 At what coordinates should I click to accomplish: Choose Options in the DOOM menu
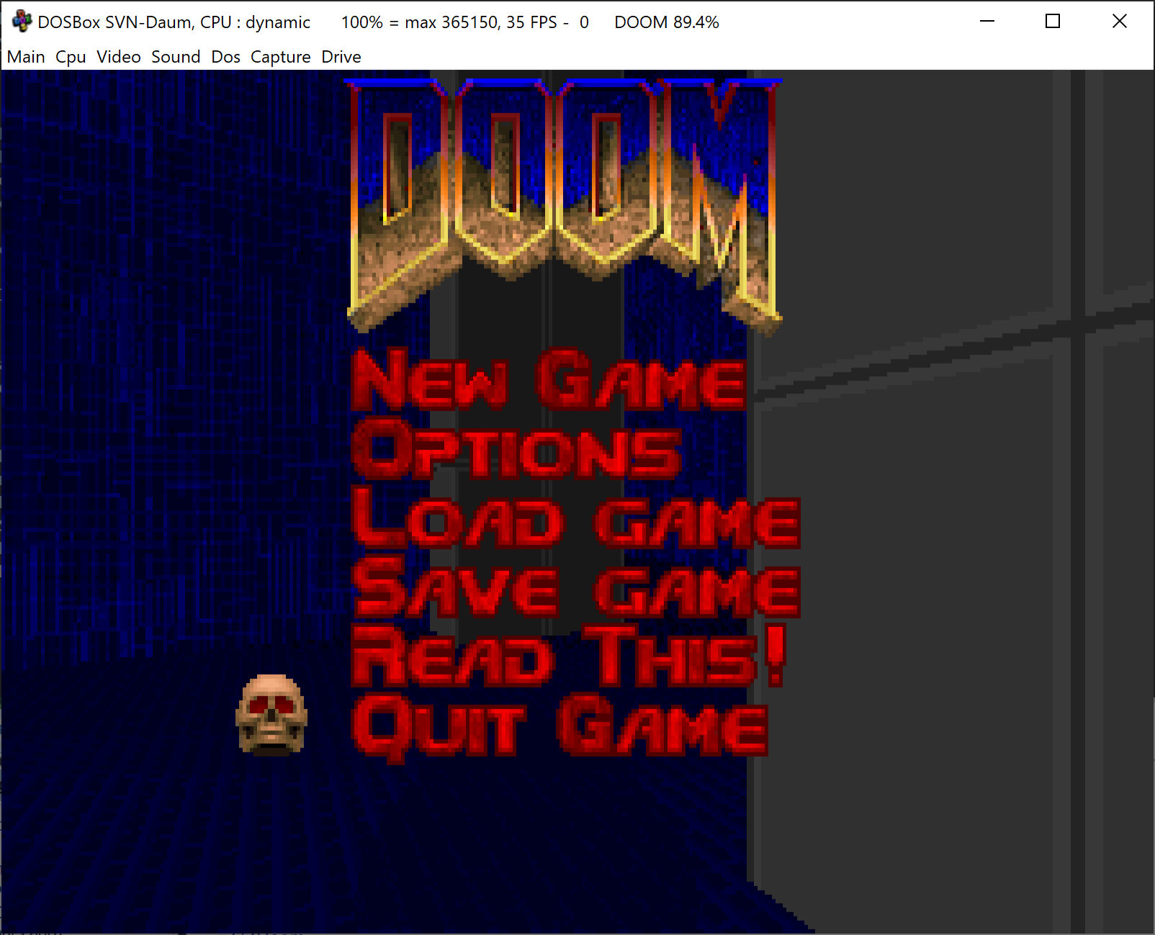pos(516,448)
